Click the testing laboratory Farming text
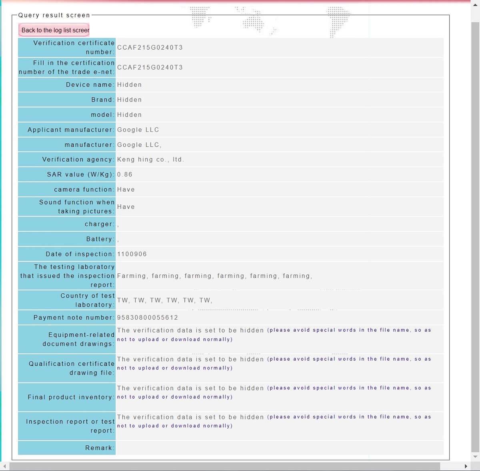 pyautogui.click(x=214, y=276)
